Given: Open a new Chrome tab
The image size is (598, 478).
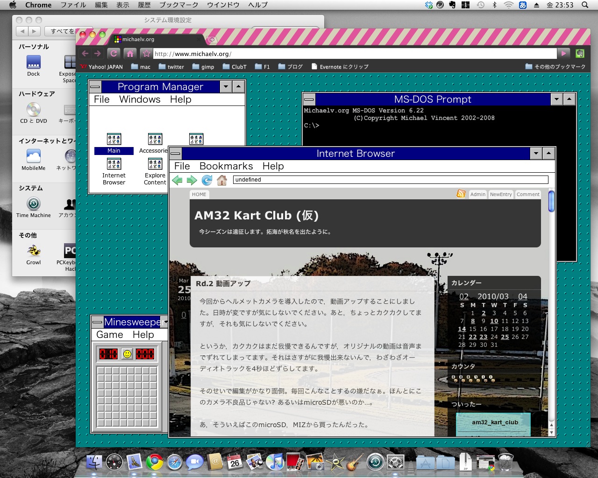Looking at the screenshot, I should [x=212, y=40].
